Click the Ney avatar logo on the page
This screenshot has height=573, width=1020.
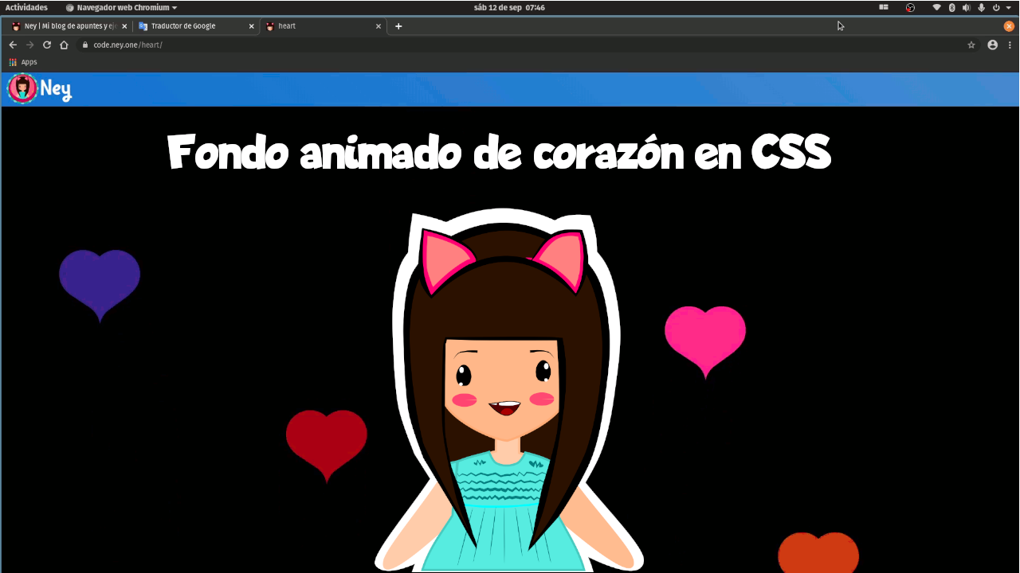coord(22,88)
